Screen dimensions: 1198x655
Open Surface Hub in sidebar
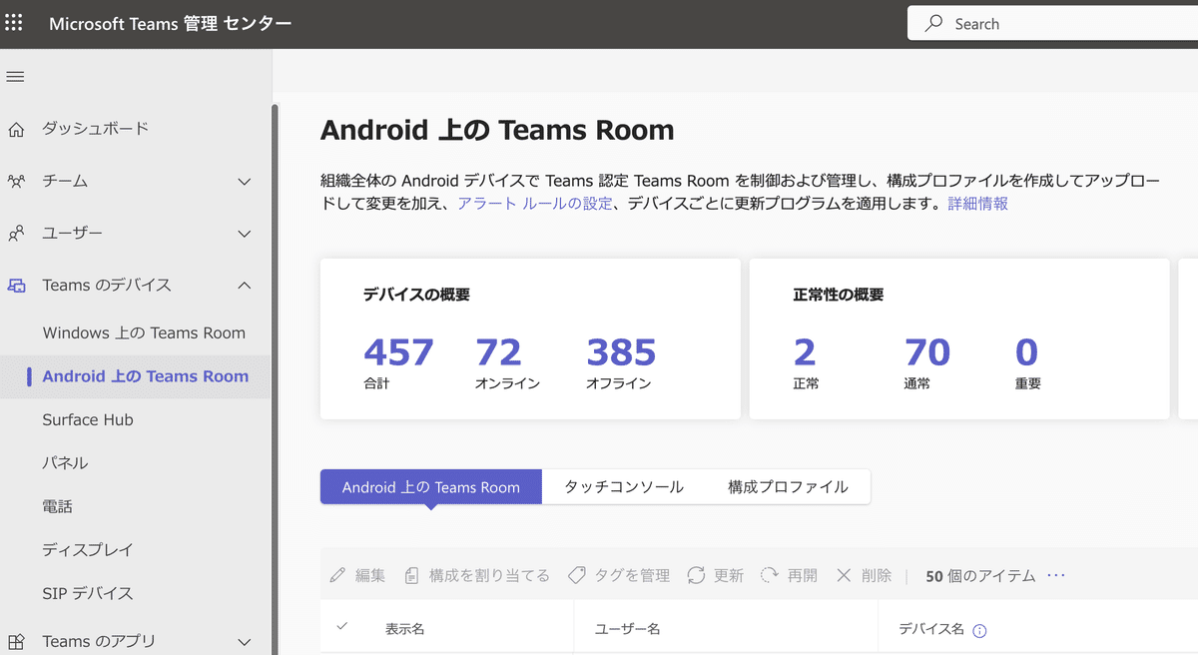pyautogui.click(x=88, y=420)
